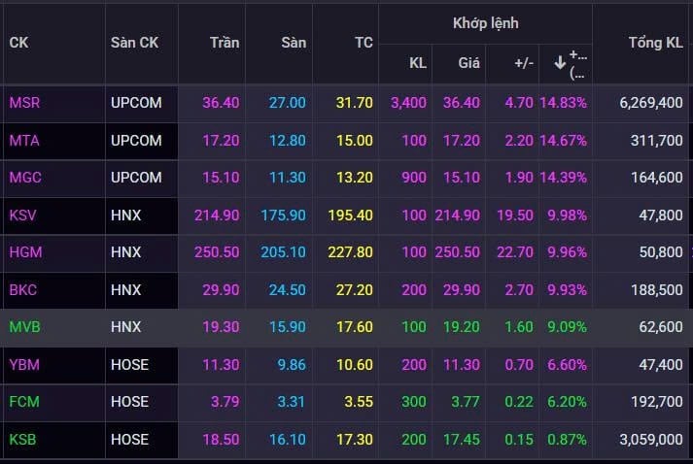The image size is (693, 464).
Task: Click the KL sub-column header
Action: 417,63
